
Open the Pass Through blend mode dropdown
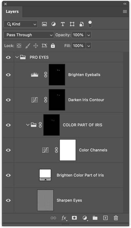tap(29, 35)
